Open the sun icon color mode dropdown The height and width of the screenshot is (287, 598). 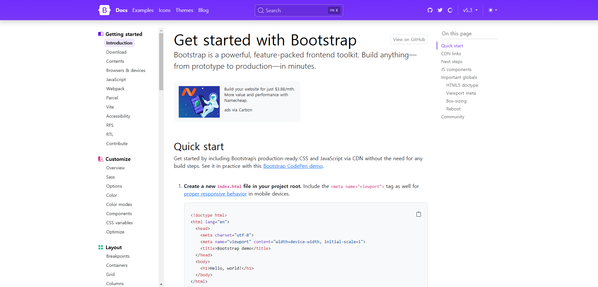[x=493, y=10]
